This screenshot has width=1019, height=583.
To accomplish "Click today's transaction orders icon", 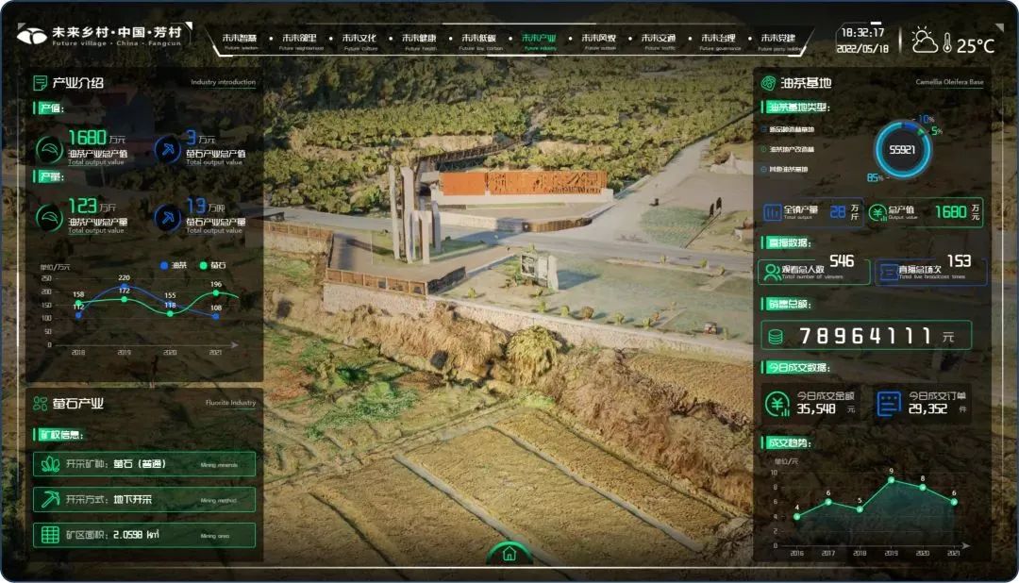I will coord(889,404).
